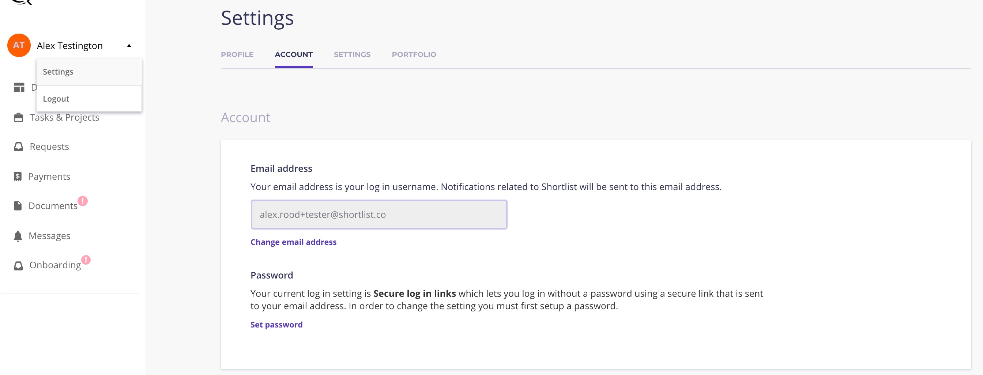Click the Settings page heading
The image size is (983, 375).
point(257,18)
